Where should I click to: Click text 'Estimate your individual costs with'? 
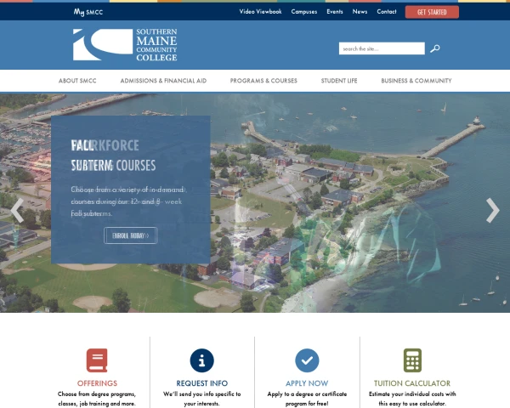(412, 394)
